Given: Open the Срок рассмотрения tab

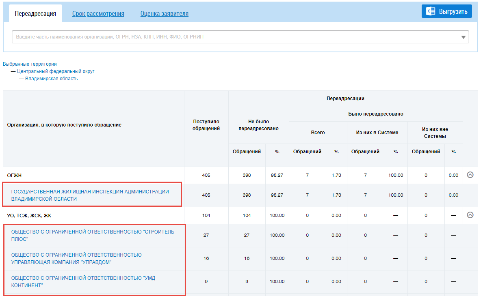Looking at the screenshot, I should coord(98,14).
